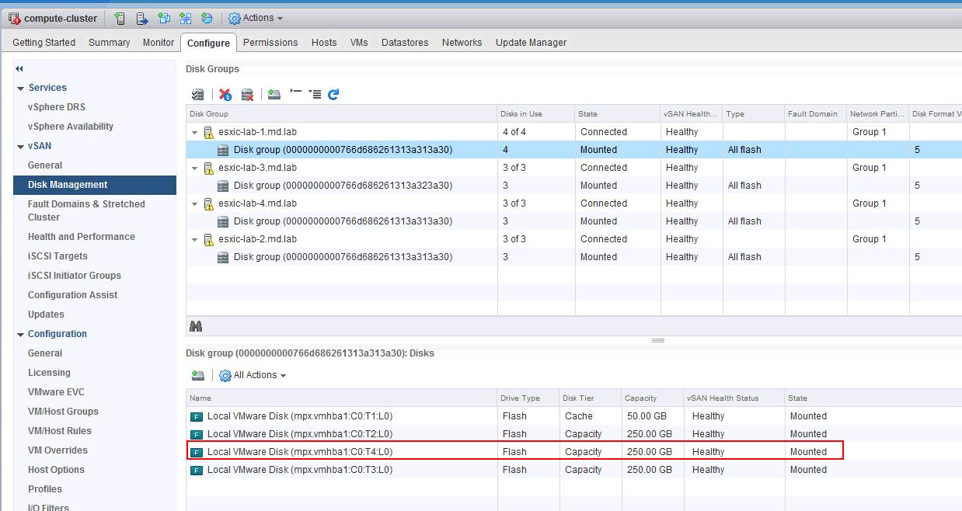Open the VM/Host Rules page
Screen dimensions: 962x511
pos(60,431)
